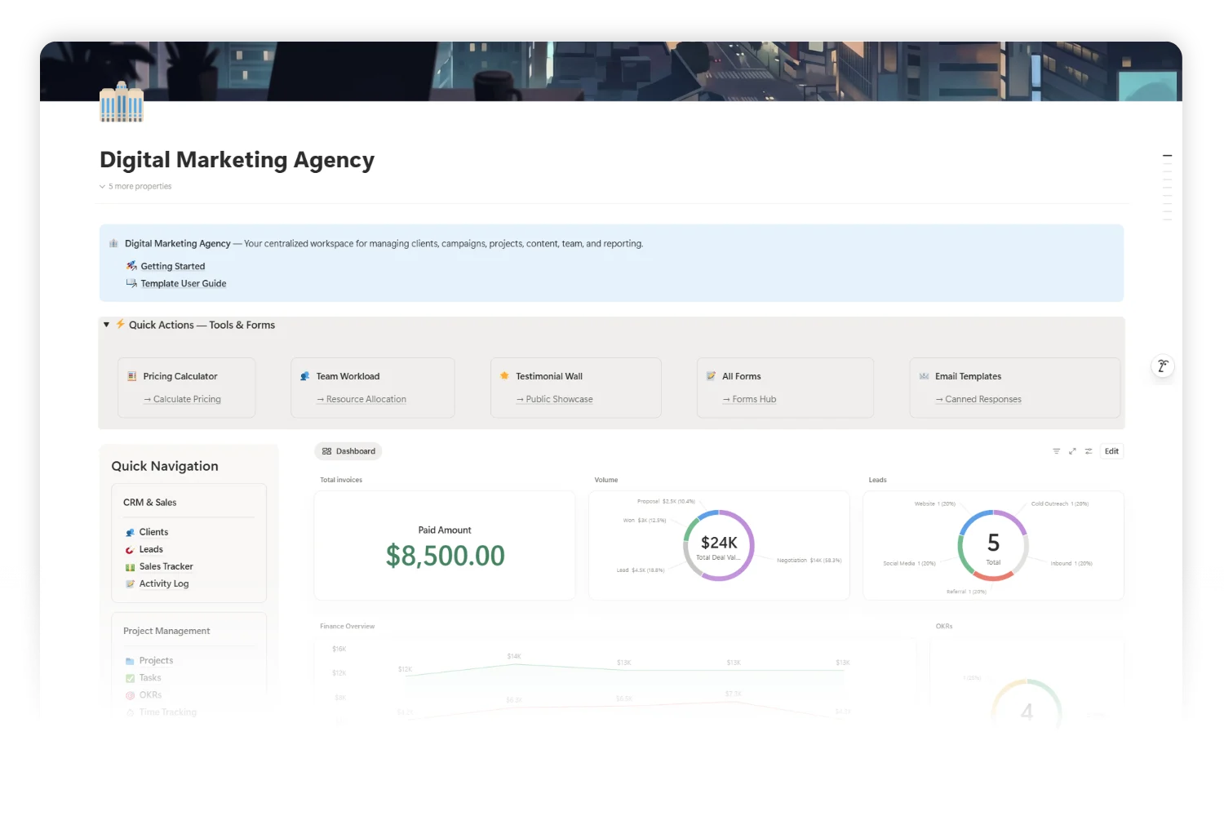Click the Email Templates envelope icon
This screenshot has width=1224, height=816.
click(924, 376)
